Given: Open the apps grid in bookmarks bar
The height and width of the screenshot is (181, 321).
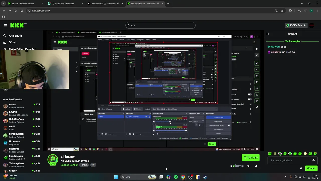Looking at the screenshot, I should pos(3,17).
